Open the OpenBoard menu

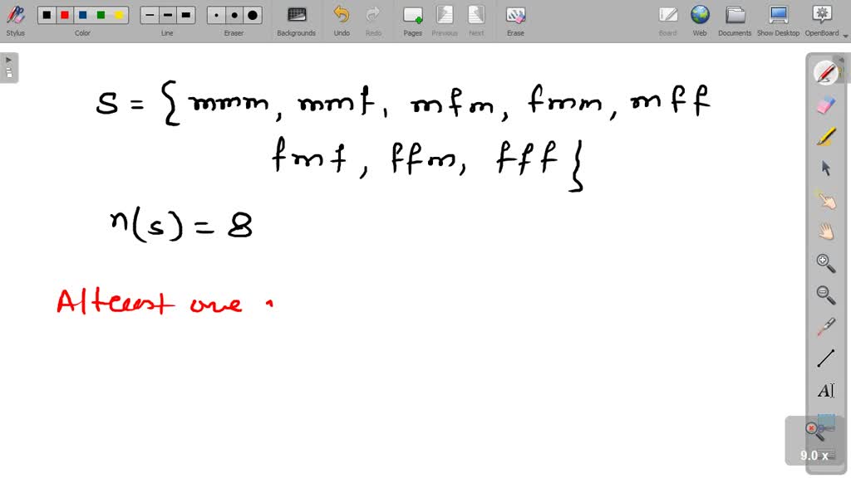pyautogui.click(x=821, y=20)
